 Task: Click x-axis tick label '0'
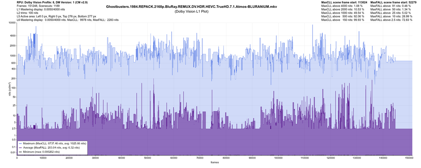pos(17,158)
